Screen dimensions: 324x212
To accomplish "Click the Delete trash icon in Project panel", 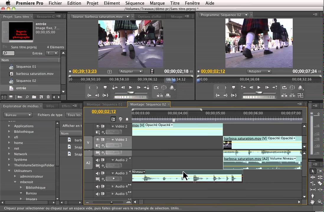I will pyautogui.click(x=48, y=97).
